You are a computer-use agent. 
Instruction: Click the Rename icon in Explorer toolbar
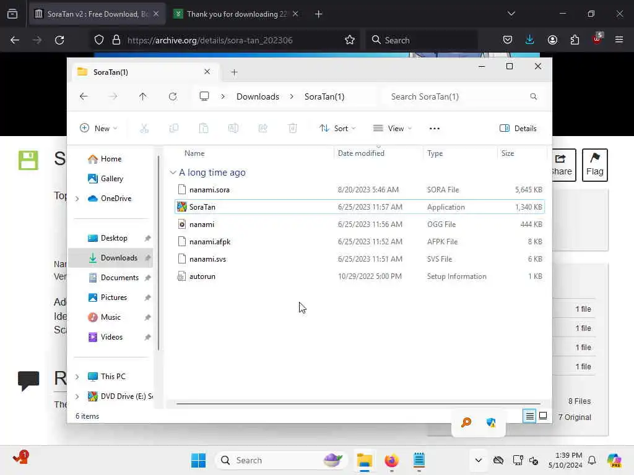233,129
